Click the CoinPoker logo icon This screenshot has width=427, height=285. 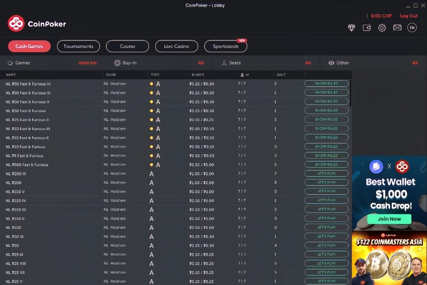[x=16, y=23]
